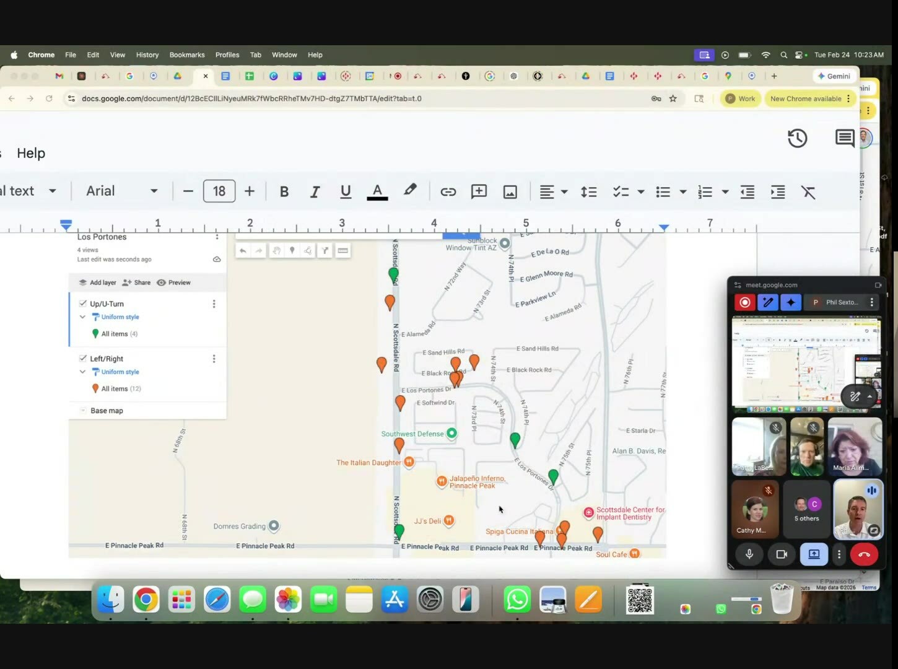Open the paragraph style text dropdown

[x=28, y=191]
